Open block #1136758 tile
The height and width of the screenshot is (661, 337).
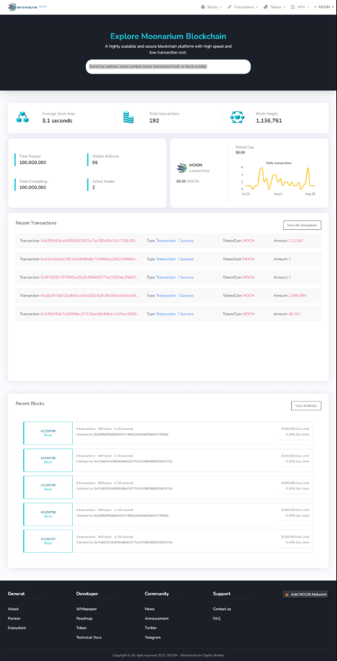coord(48,514)
